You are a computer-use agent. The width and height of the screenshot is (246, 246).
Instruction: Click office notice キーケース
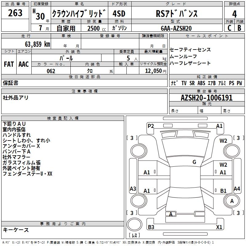[16, 230]
